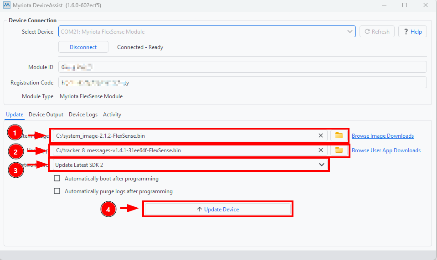Click the Myriota app icon in title bar
Viewport: 437px width, 260px height.
point(7,5)
